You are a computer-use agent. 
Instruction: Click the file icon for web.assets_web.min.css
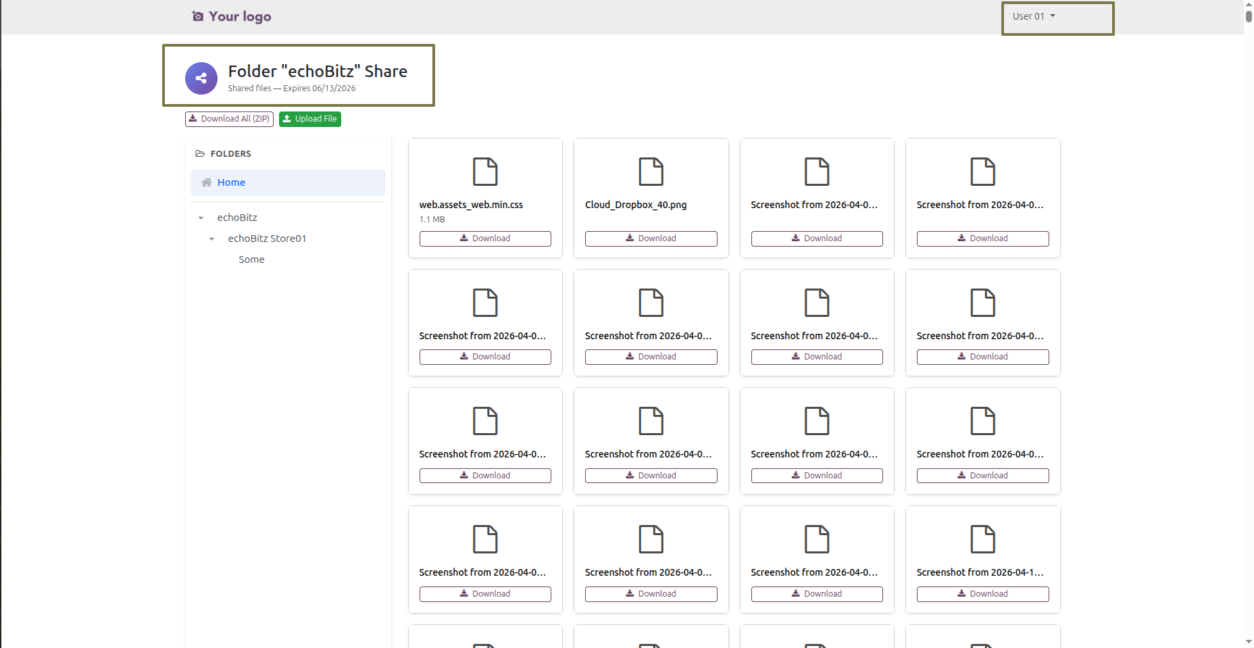pyautogui.click(x=485, y=172)
